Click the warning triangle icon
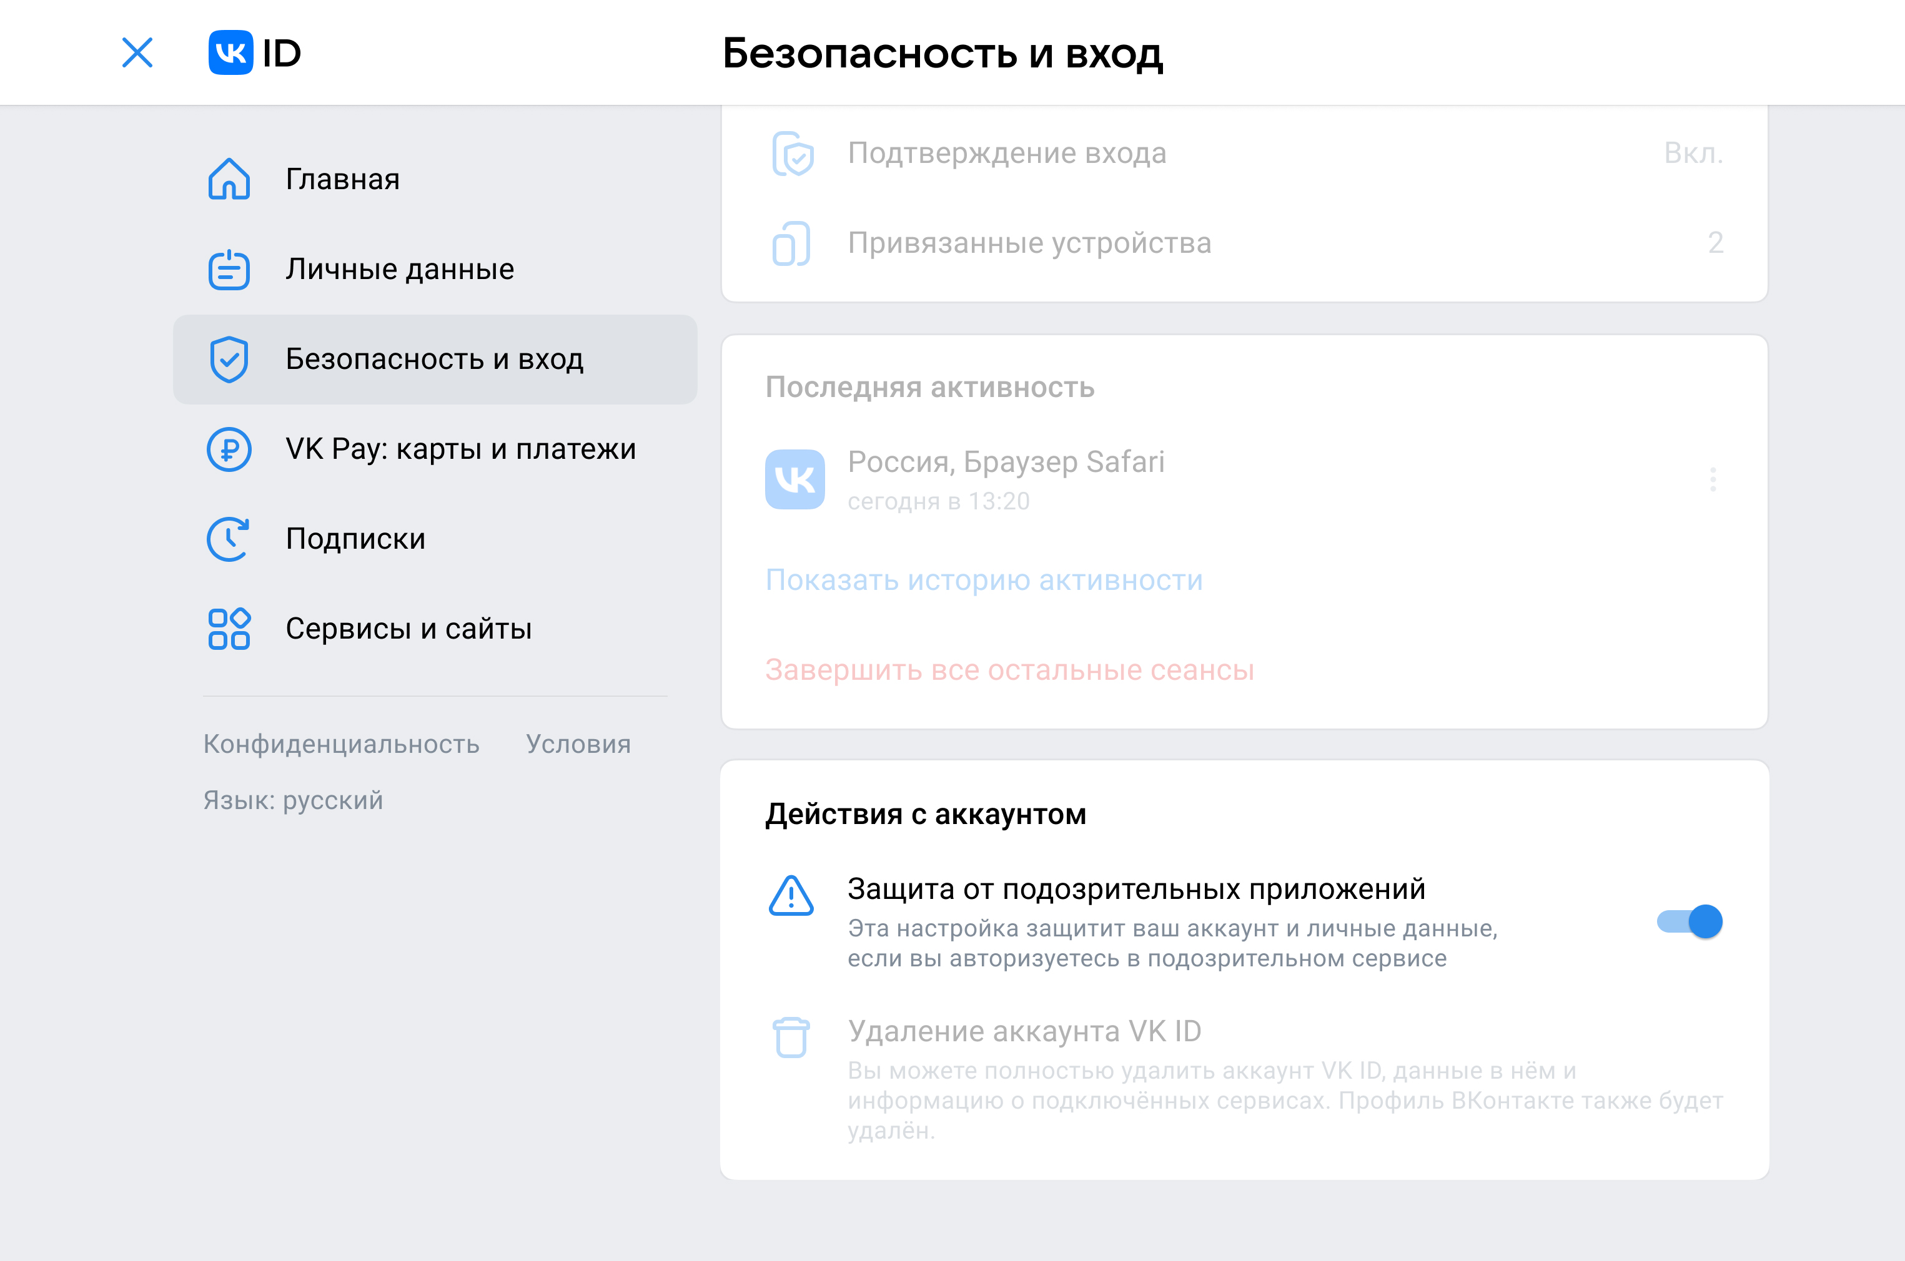1905x1261 pixels. click(x=791, y=896)
